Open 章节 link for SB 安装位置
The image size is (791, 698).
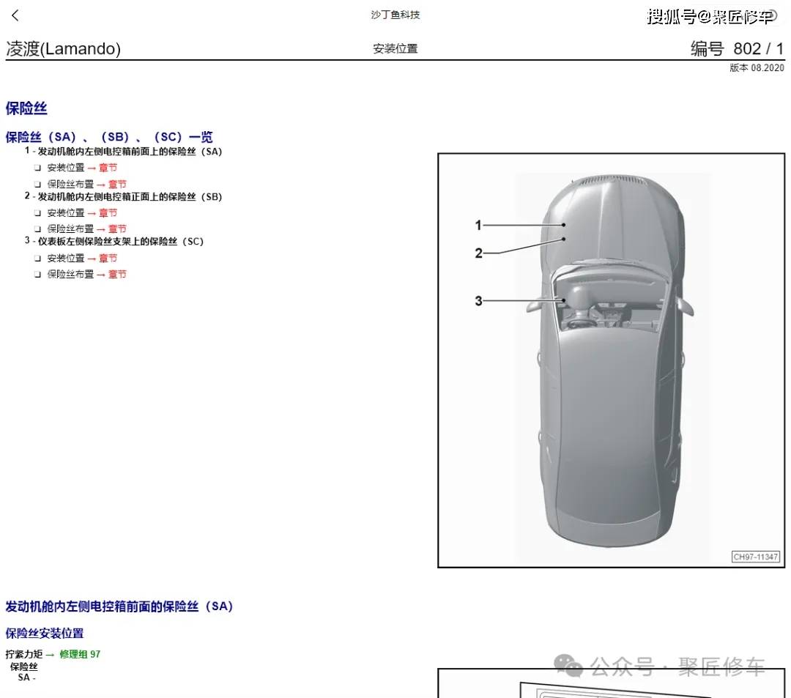[x=108, y=213]
